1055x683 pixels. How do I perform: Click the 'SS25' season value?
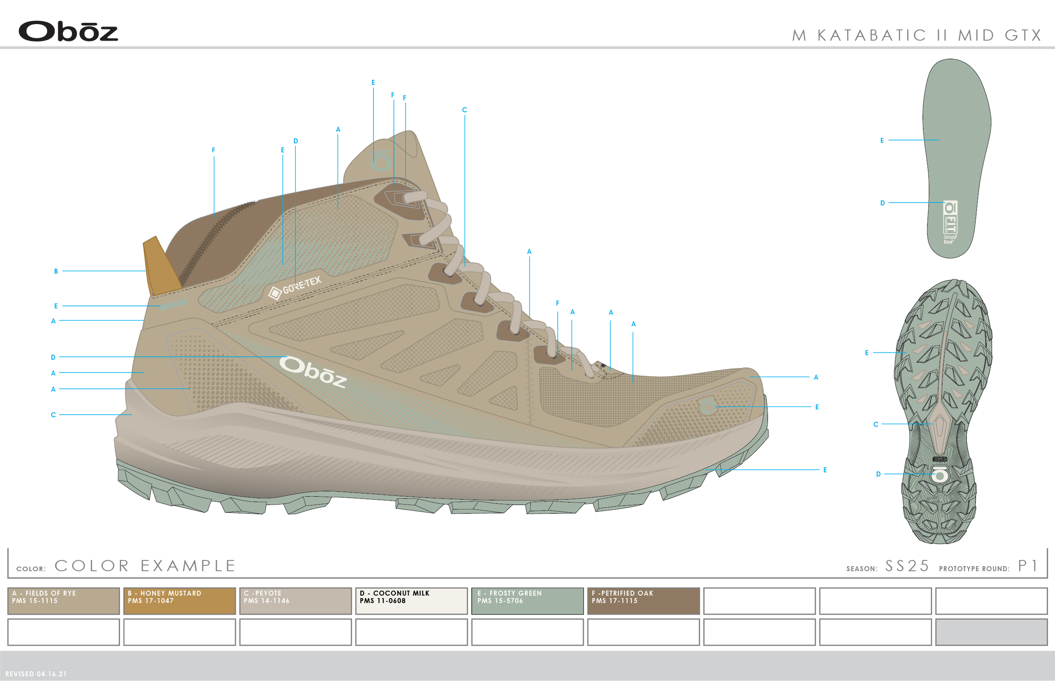coord(907,566)
